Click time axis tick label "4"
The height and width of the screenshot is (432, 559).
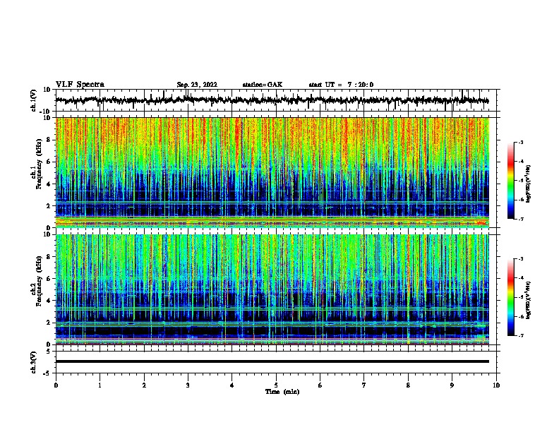click(x=232, y=385)
